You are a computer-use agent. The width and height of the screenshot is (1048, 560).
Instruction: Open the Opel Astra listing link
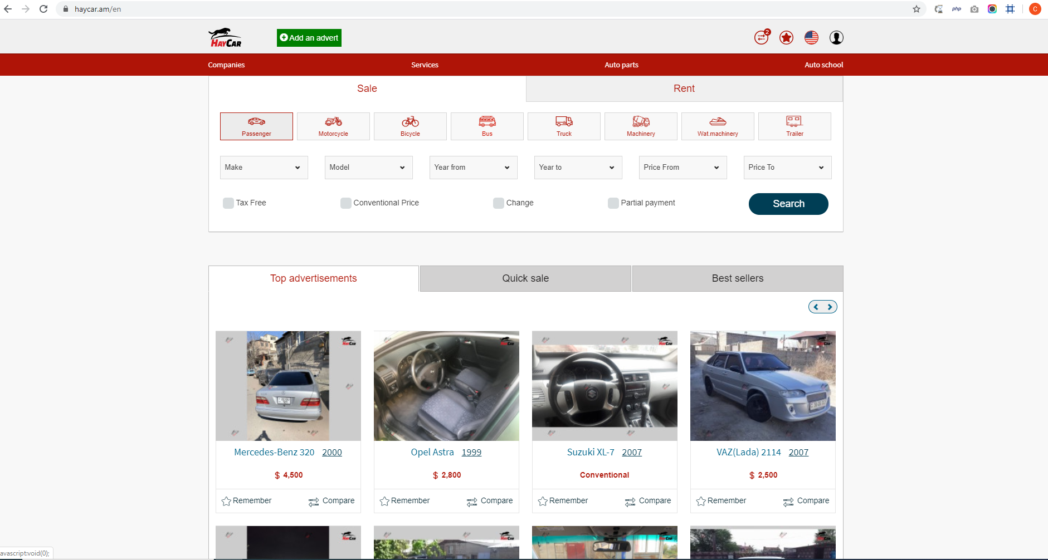[432, 453]
